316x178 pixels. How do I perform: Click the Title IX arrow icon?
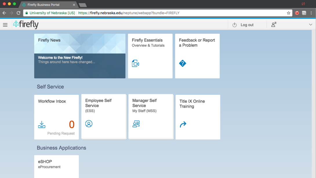coord(183,125)
